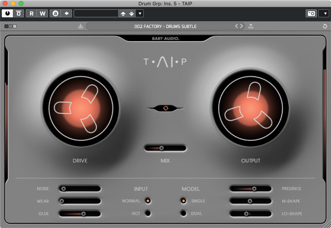Go to previous preset with left chevron

(236, 26)
